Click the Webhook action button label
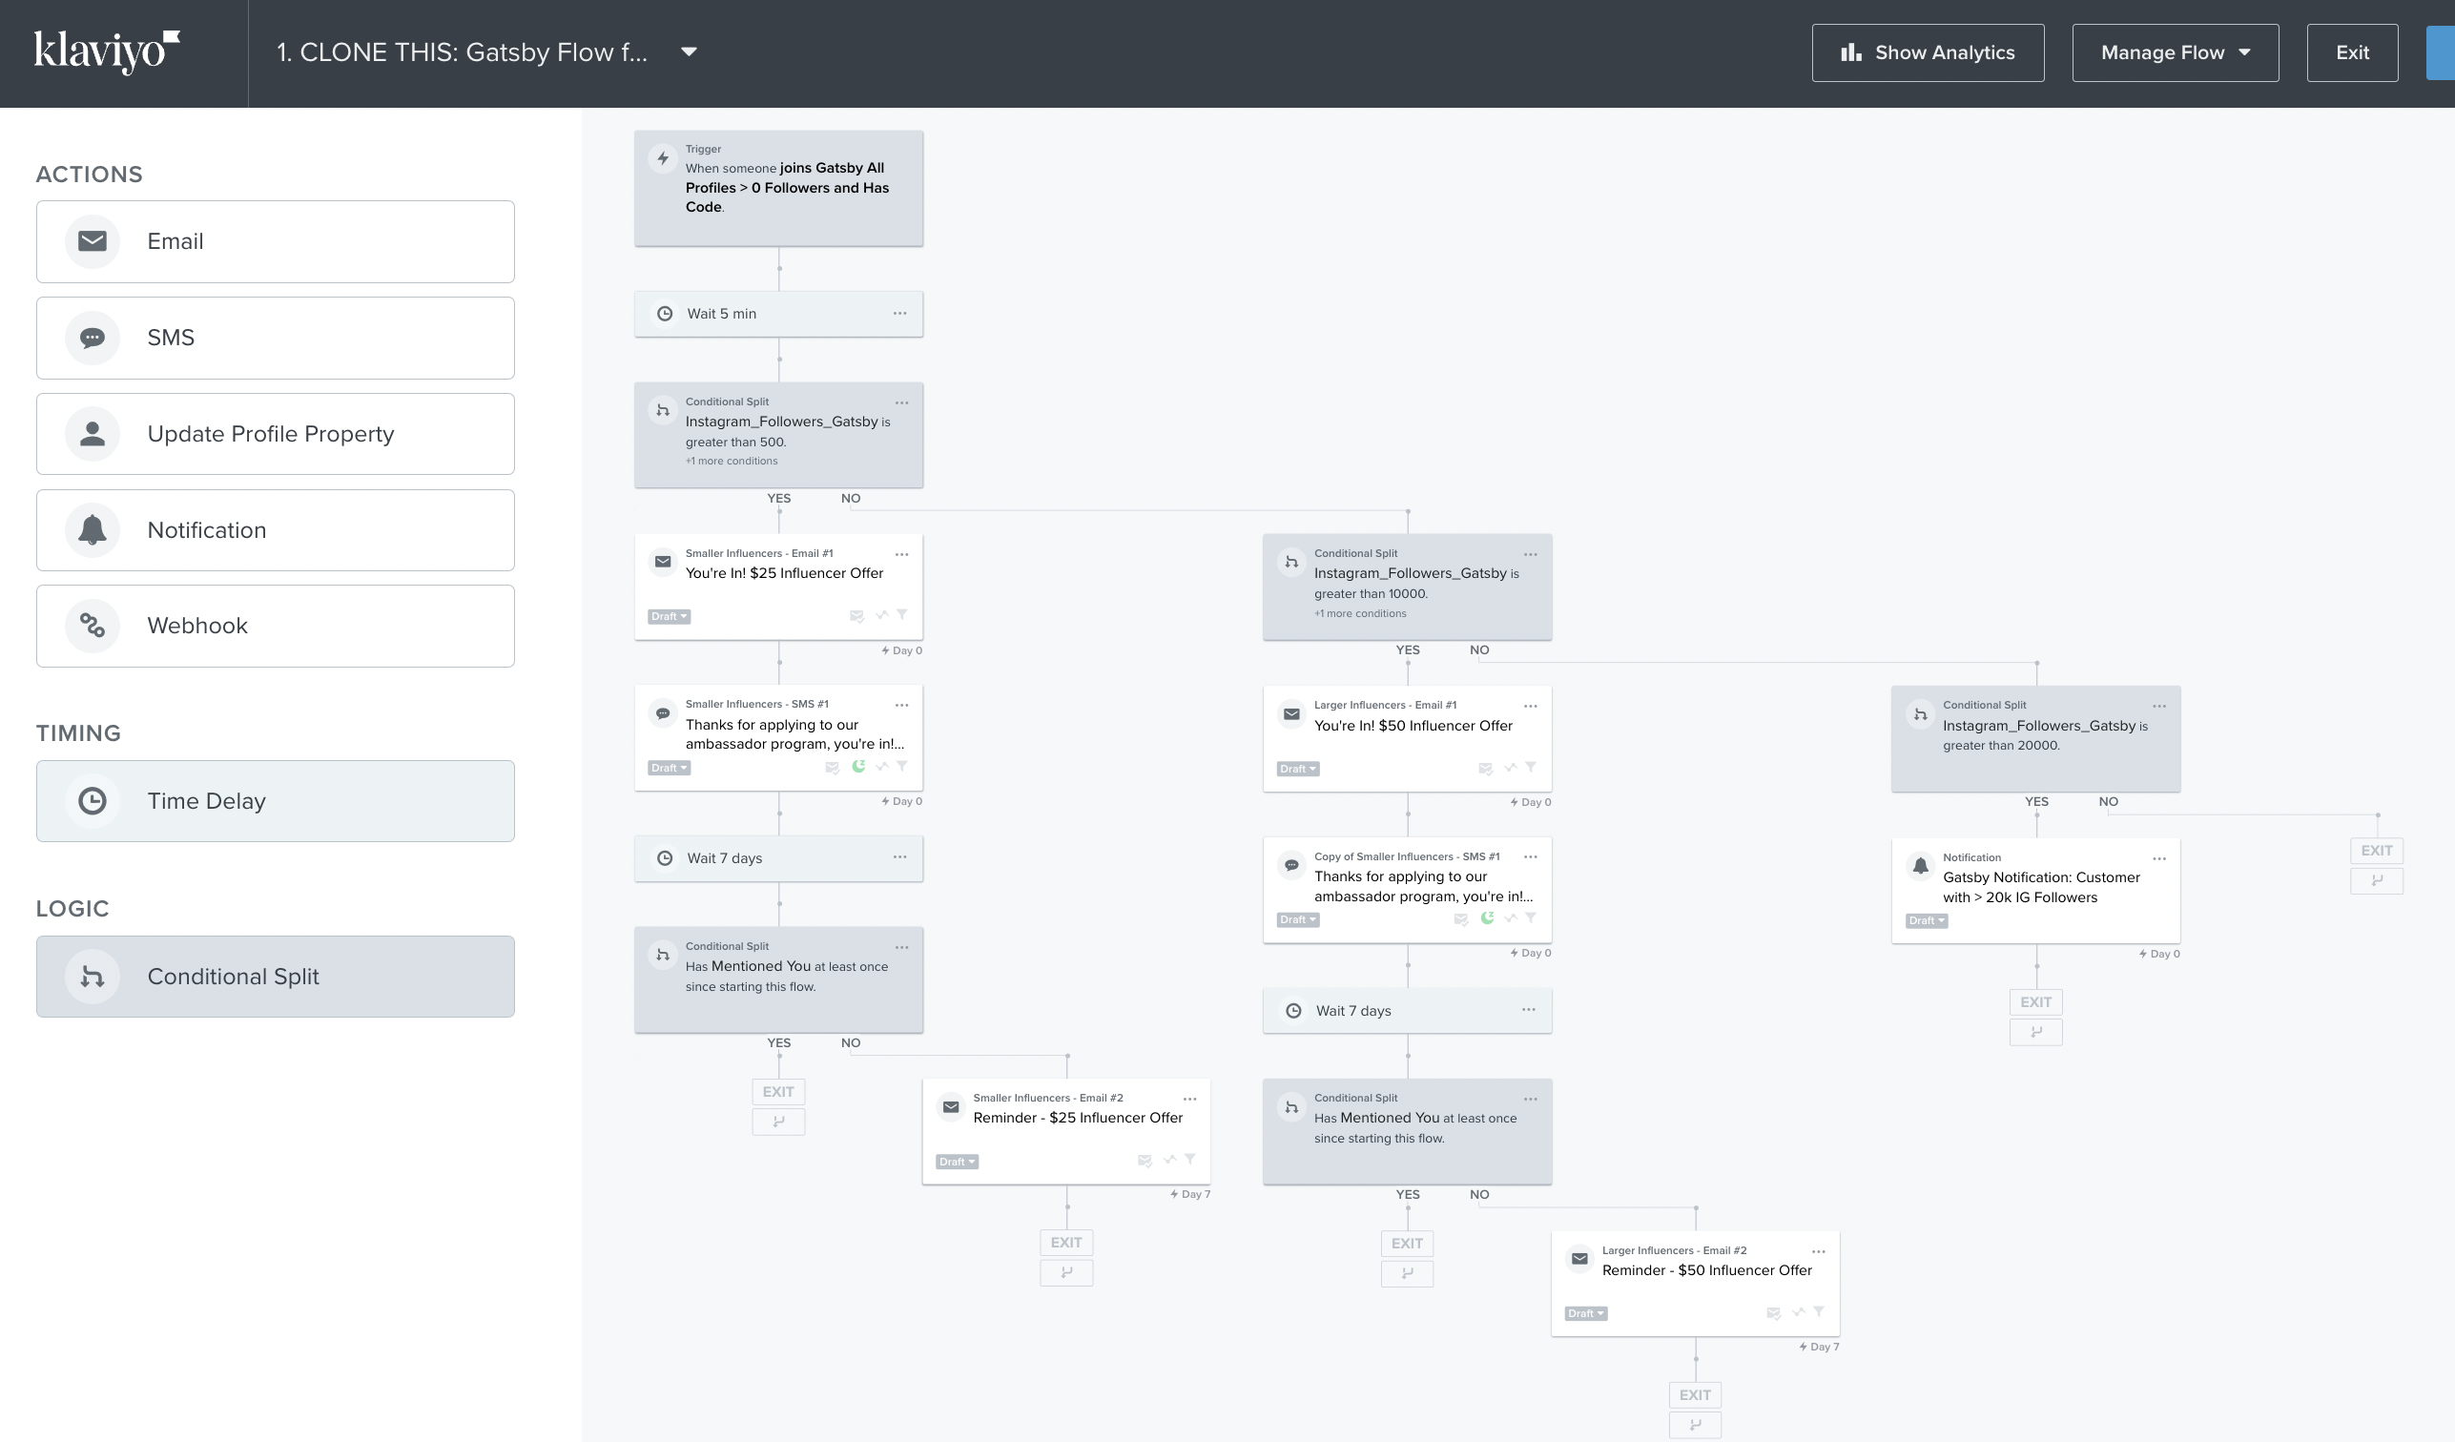The width and height of the screenshot is (2455, 1442). pyautogui.click(x=197, y=626)
